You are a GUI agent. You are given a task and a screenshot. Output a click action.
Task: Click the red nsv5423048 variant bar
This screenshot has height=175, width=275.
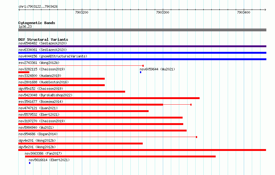[x=109, y=98]
